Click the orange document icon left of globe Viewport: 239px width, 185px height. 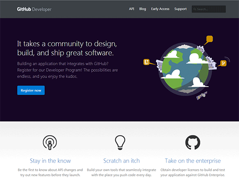[x=147, y=62]
